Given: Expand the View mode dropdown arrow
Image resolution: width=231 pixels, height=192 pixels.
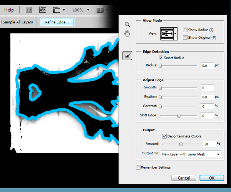Looking at the screenshot, I should tap(175, 34).
